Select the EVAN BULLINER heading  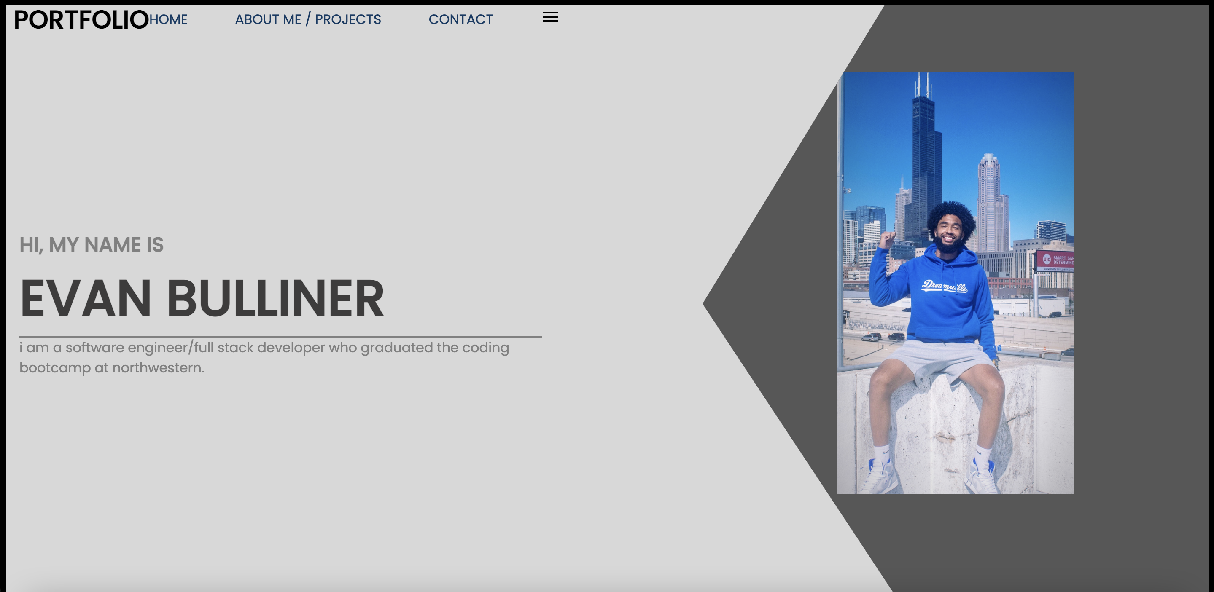click(202, 299)
